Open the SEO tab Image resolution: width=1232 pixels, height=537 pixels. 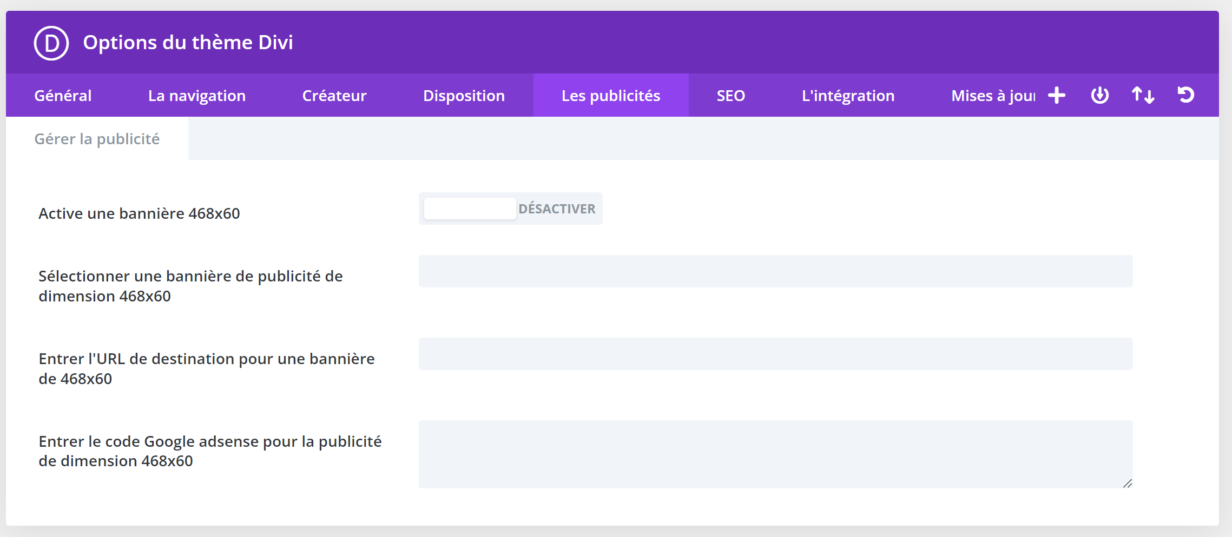pyautogui.click(x=731, y=96)
